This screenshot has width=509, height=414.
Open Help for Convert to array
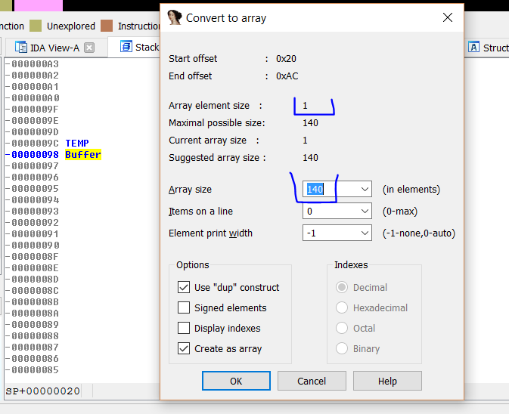(x=387, y=381)
